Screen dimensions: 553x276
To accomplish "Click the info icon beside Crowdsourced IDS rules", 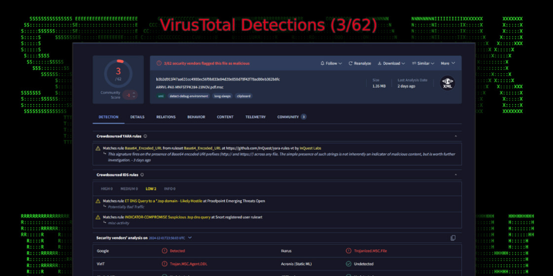I will point(142,175).
